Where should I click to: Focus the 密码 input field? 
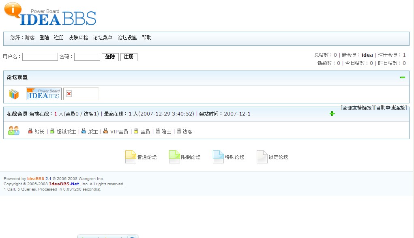coord(87,57)
